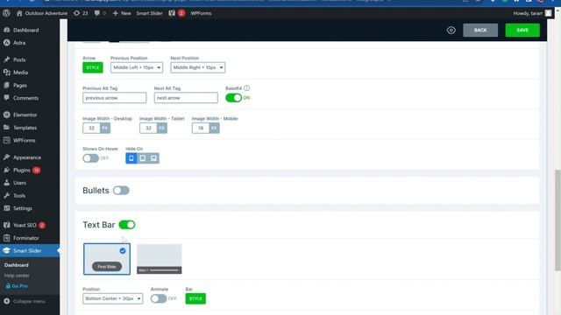Open WPForms in the admin bar
Image resolution: width=561 pixels, height=315 pixels.
click(x=201, y=13)
